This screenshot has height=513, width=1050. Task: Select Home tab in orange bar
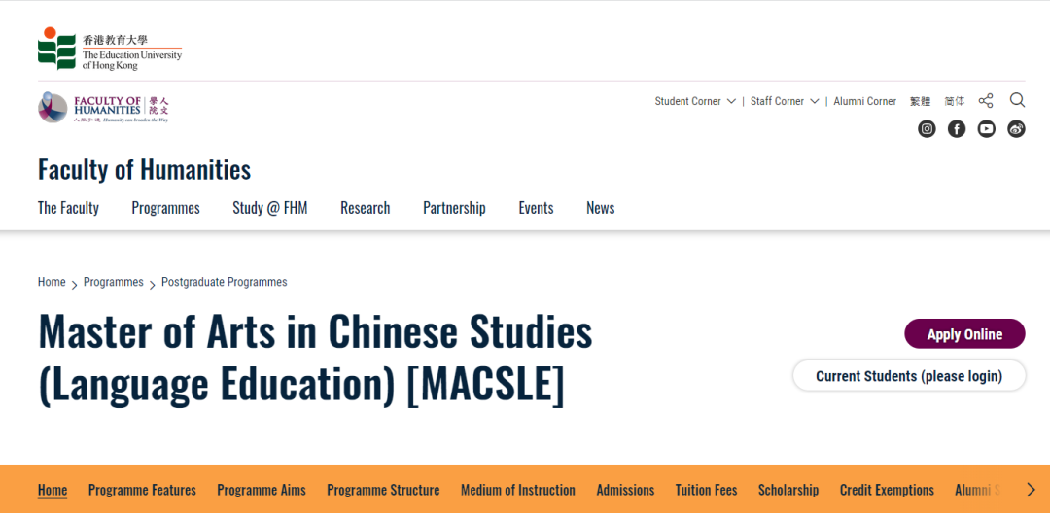52,491
